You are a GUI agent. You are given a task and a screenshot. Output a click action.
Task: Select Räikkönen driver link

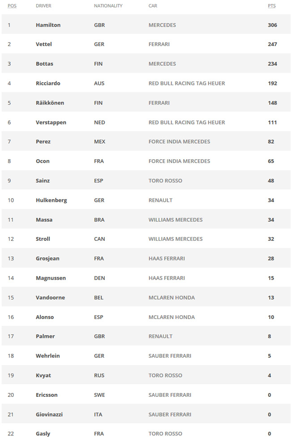[x=50, y=102]
